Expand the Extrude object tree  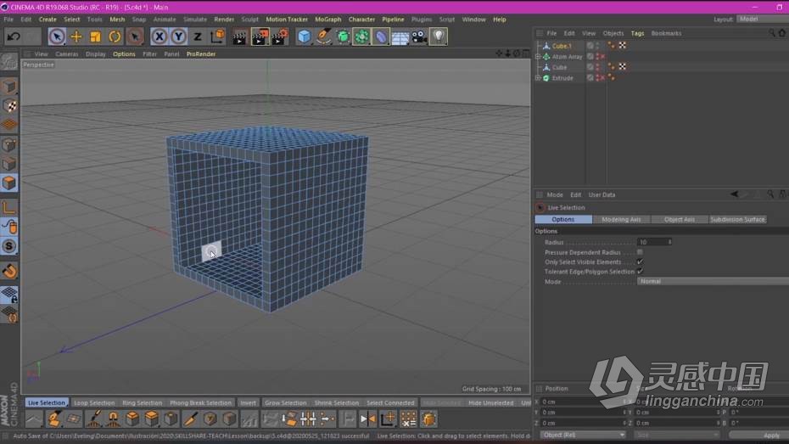(x=538, y=78)
